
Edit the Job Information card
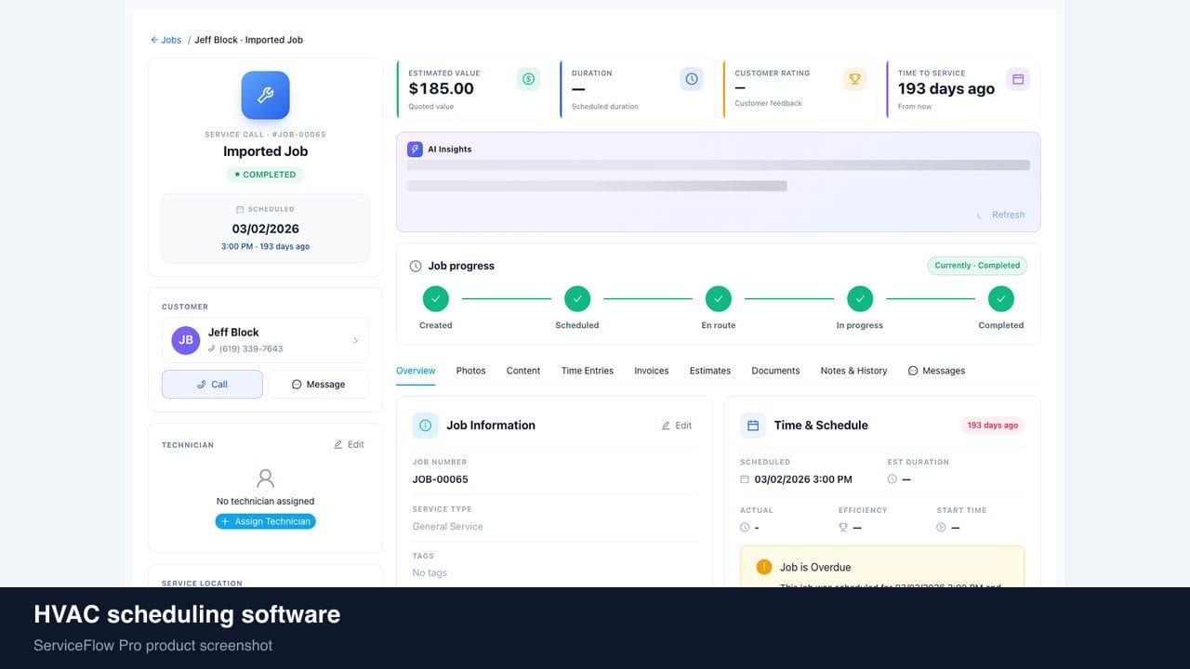point(677,426)
